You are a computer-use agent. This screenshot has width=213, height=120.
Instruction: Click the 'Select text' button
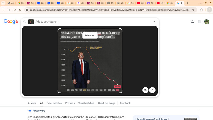pyautogui.click(x=90, y=35)
